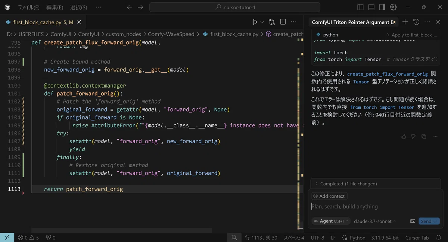
Task: Open editor more actions ellipsis
Action: (294, 22)
